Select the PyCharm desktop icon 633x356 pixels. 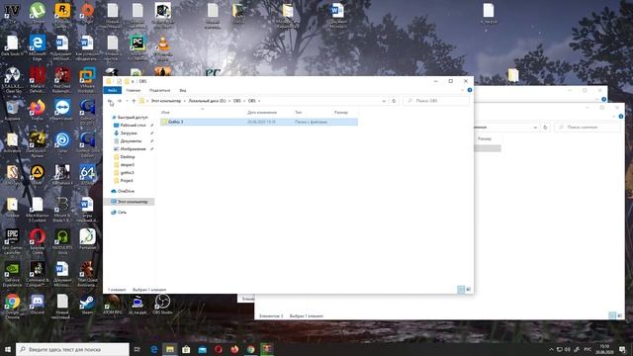(137, 47)
